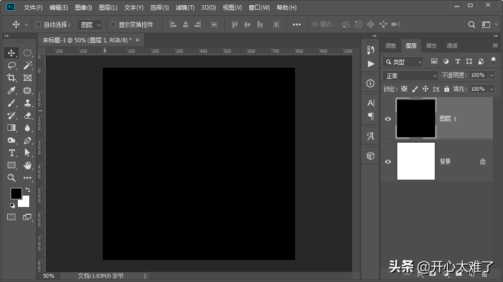Select the History Brush tool
This screenshot has height=282, width=503.
tap(12, 115)
